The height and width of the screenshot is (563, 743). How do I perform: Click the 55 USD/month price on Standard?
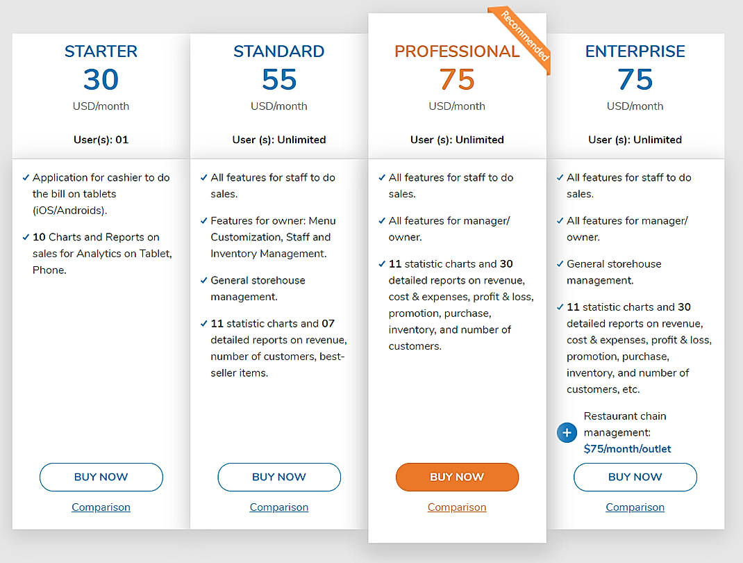(x=278, y=80)
